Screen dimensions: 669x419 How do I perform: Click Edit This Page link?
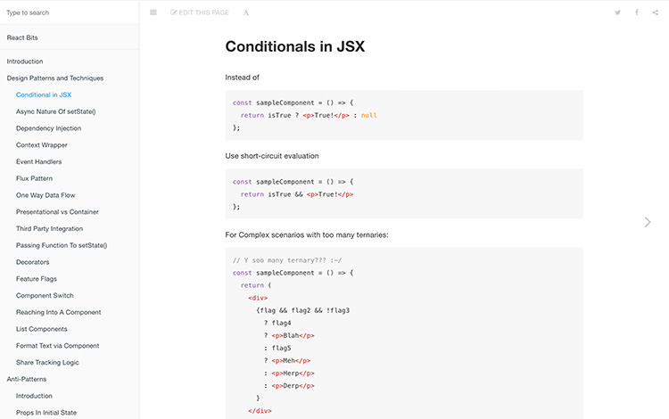tap(200, 12)
